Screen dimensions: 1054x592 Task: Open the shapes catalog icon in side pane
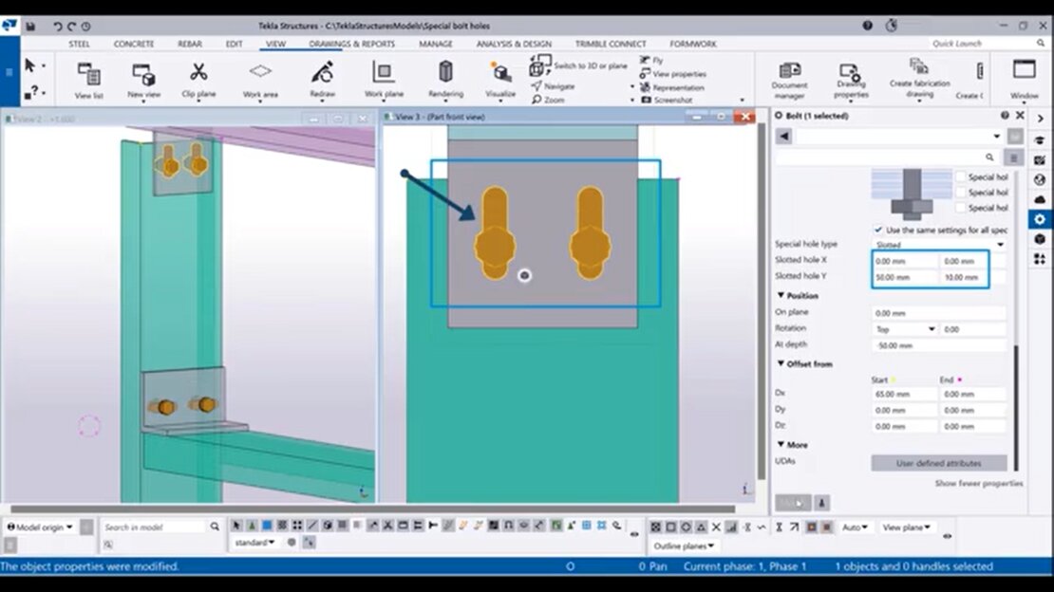coord(1039,259)
